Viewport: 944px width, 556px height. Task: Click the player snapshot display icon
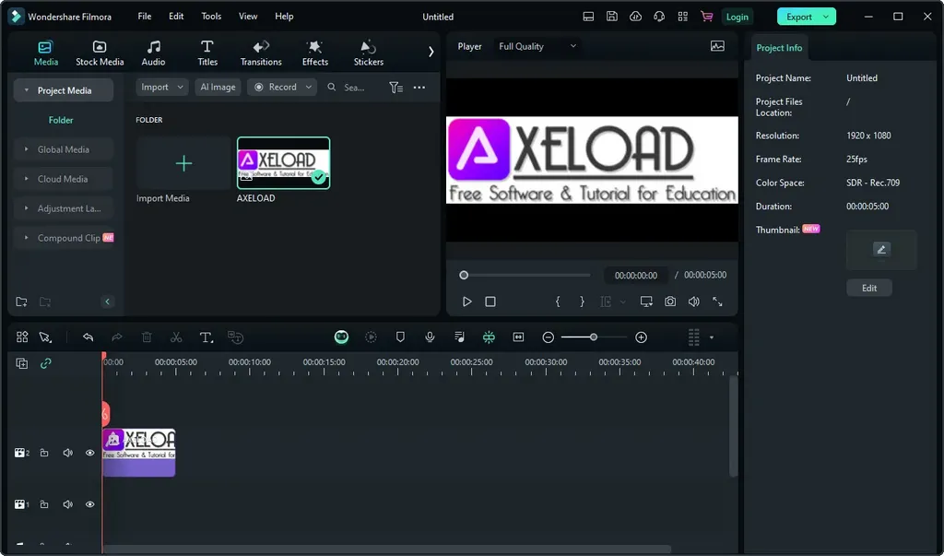(x=717, y=46)
